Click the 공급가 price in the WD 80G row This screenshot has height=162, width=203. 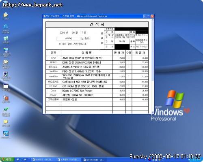click(x=145, y=77)
